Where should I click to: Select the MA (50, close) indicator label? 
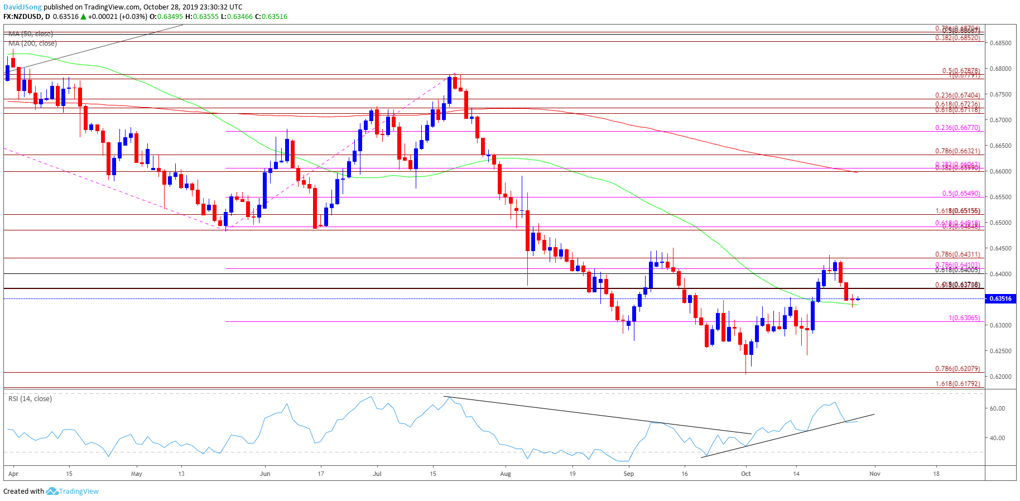tap(31, 34)
